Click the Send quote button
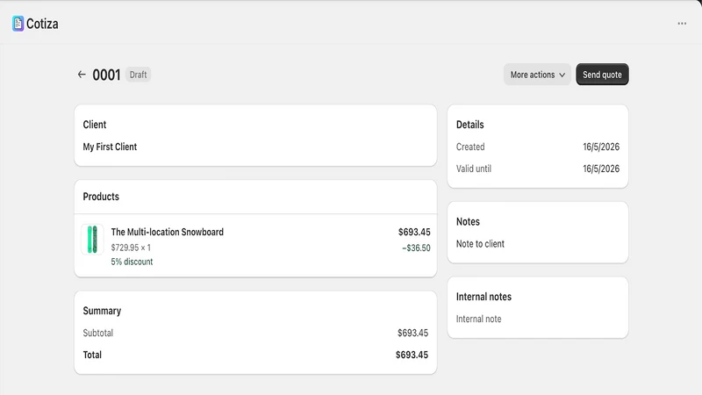 point(602,75)
